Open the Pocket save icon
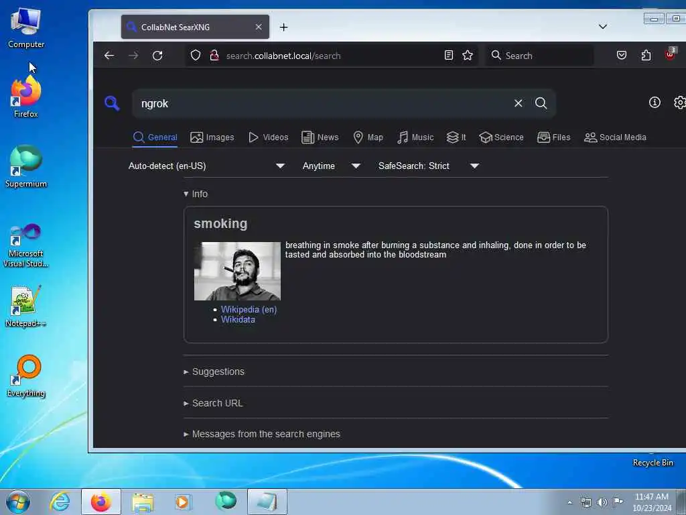 click(621, 55)
